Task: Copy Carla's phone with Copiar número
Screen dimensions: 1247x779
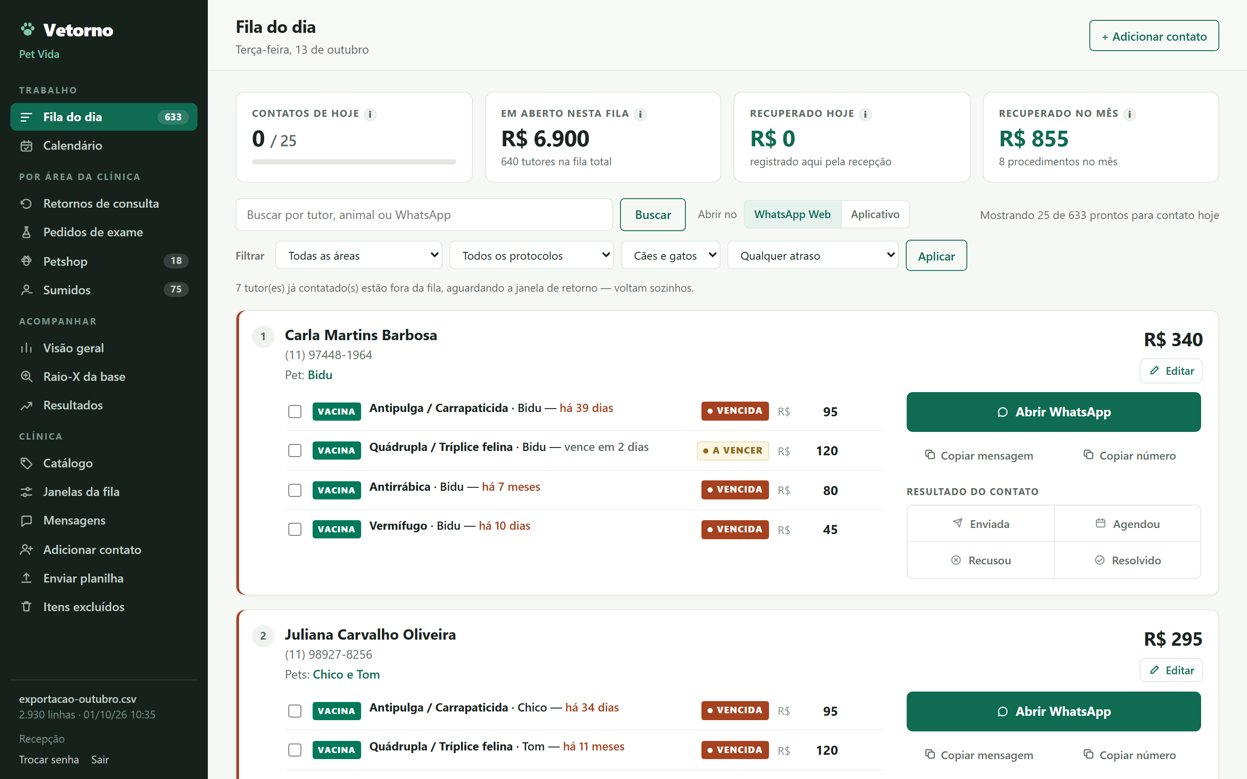Action: click(x=1129, y=455)
